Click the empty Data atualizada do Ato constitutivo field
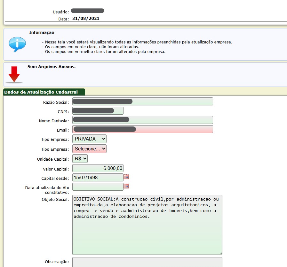The width and height of the screenshot is (287, 267). click(98, 187)
